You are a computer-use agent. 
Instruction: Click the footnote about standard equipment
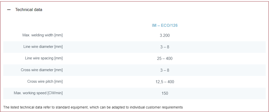[93, 107]
